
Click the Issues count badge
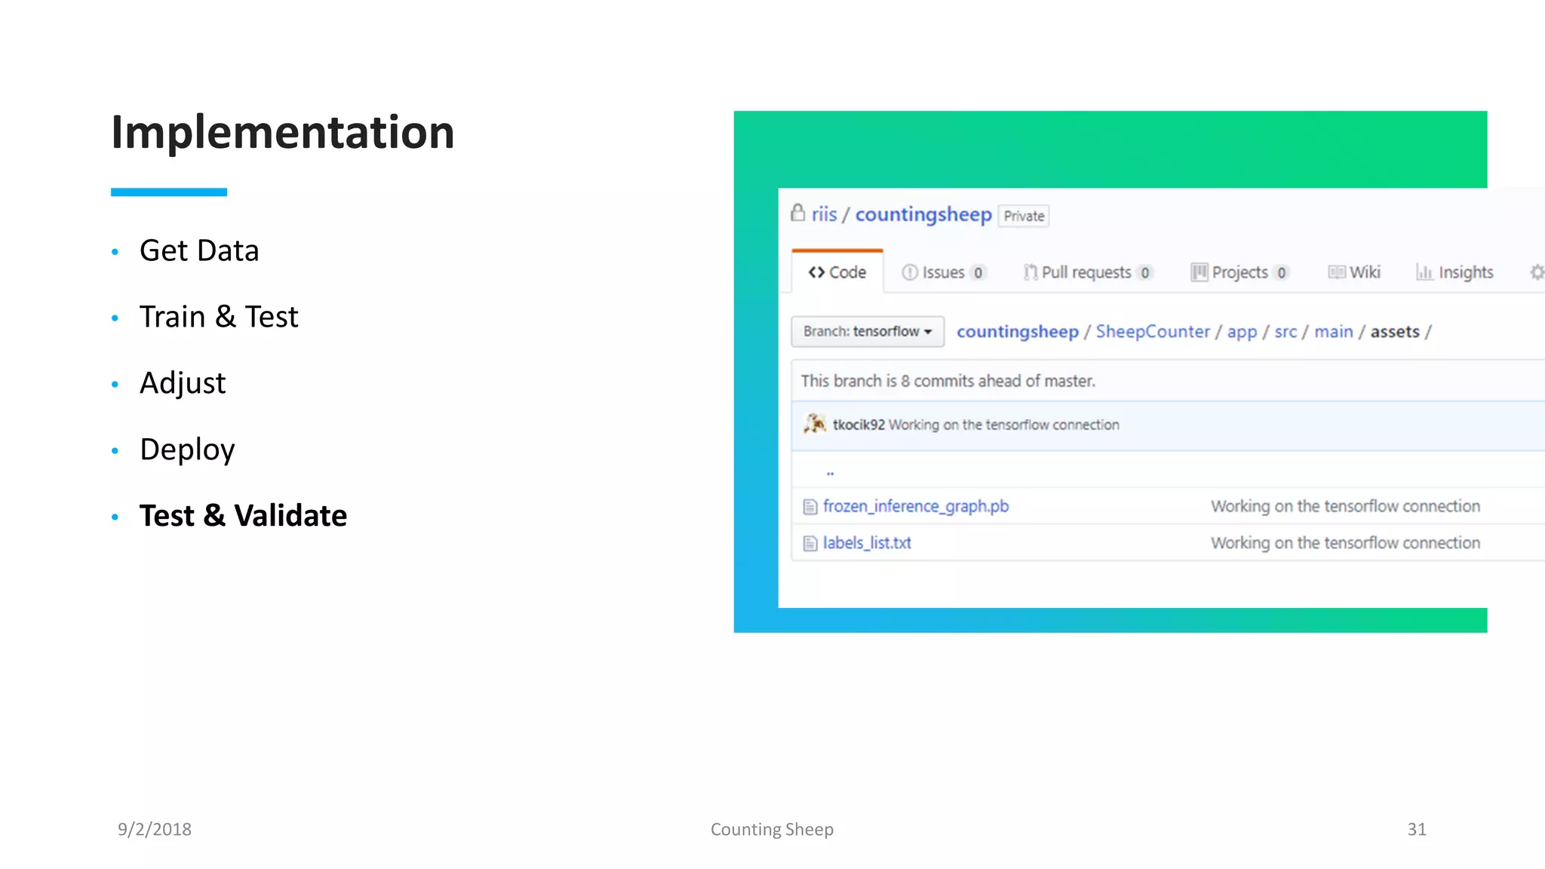(978, 273)
